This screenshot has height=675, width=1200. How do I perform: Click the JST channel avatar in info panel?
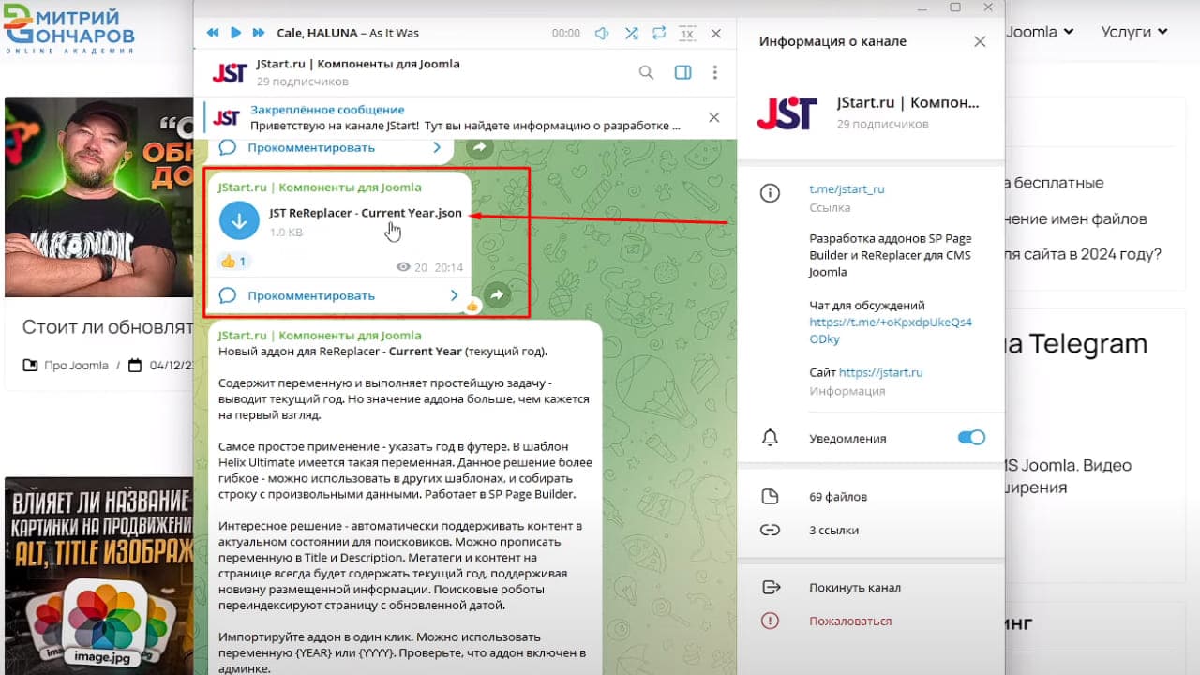pos(787,112)
